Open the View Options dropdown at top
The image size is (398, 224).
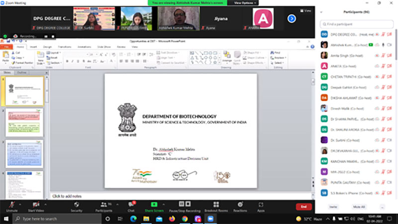pyautogui.click(x=245, y=3)
